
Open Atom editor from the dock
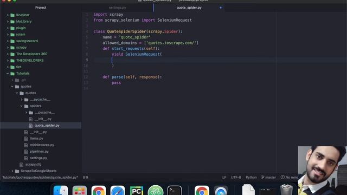[156, 190]
